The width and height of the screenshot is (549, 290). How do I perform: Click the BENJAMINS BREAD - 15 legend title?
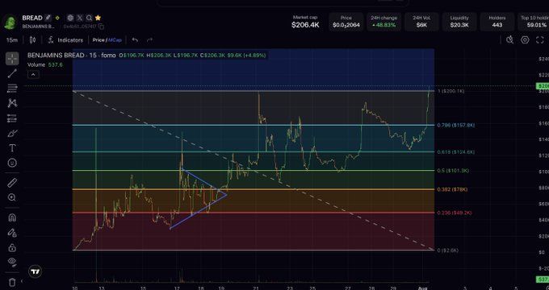[71, 56]
